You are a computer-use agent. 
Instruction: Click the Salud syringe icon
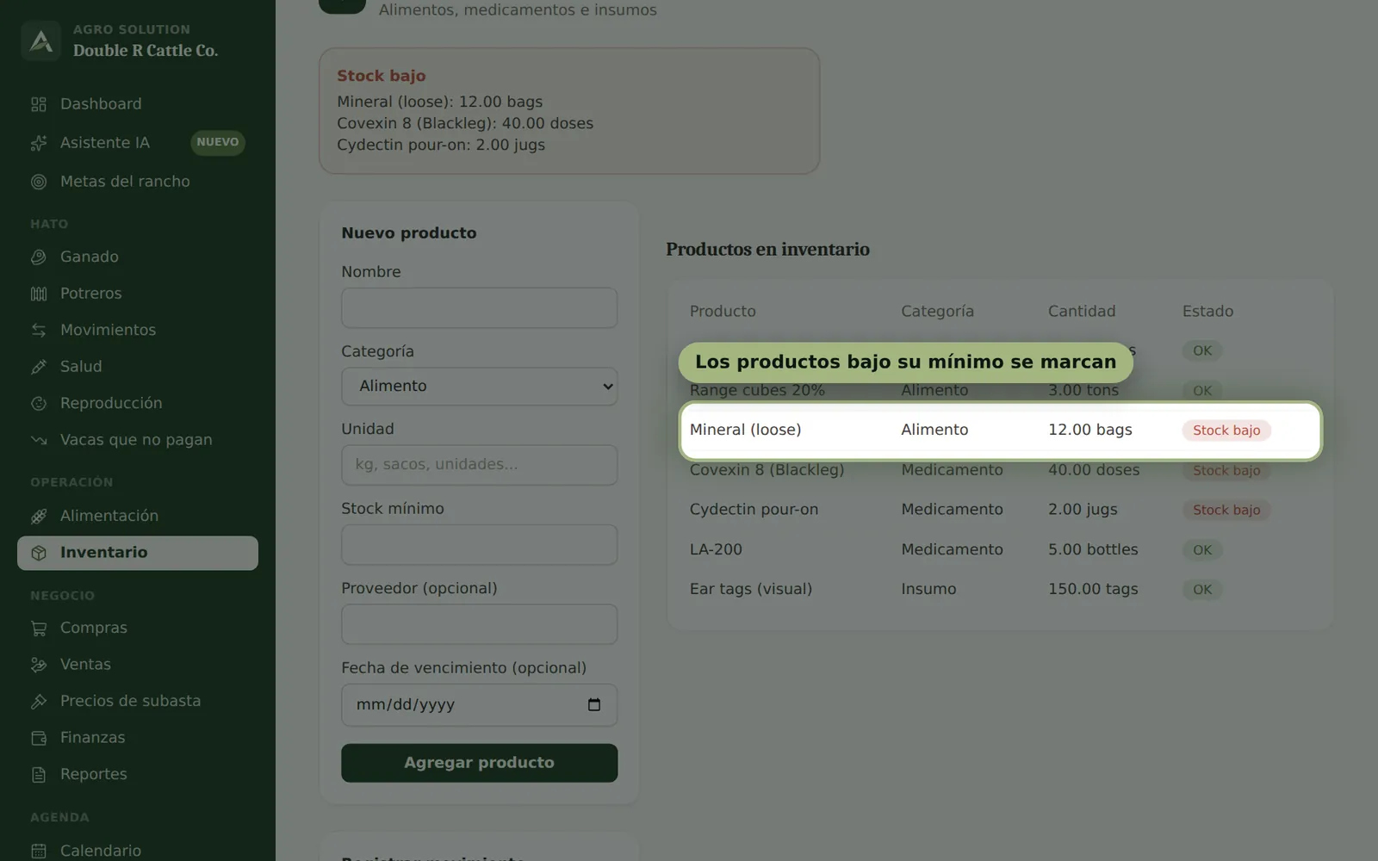[39, 367]
